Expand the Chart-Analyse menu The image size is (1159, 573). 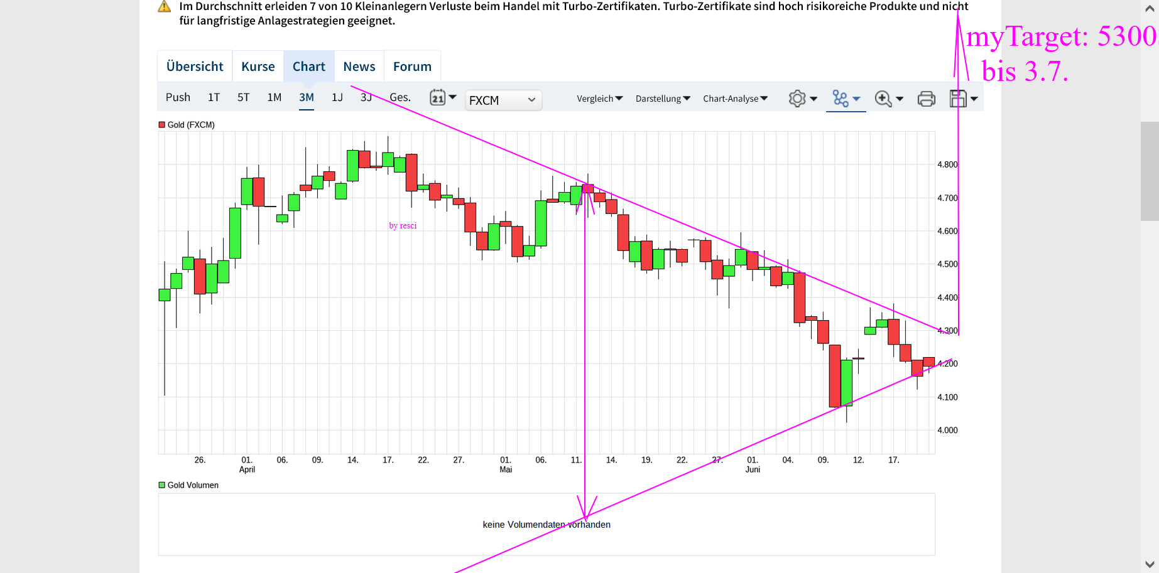(735, 99)
